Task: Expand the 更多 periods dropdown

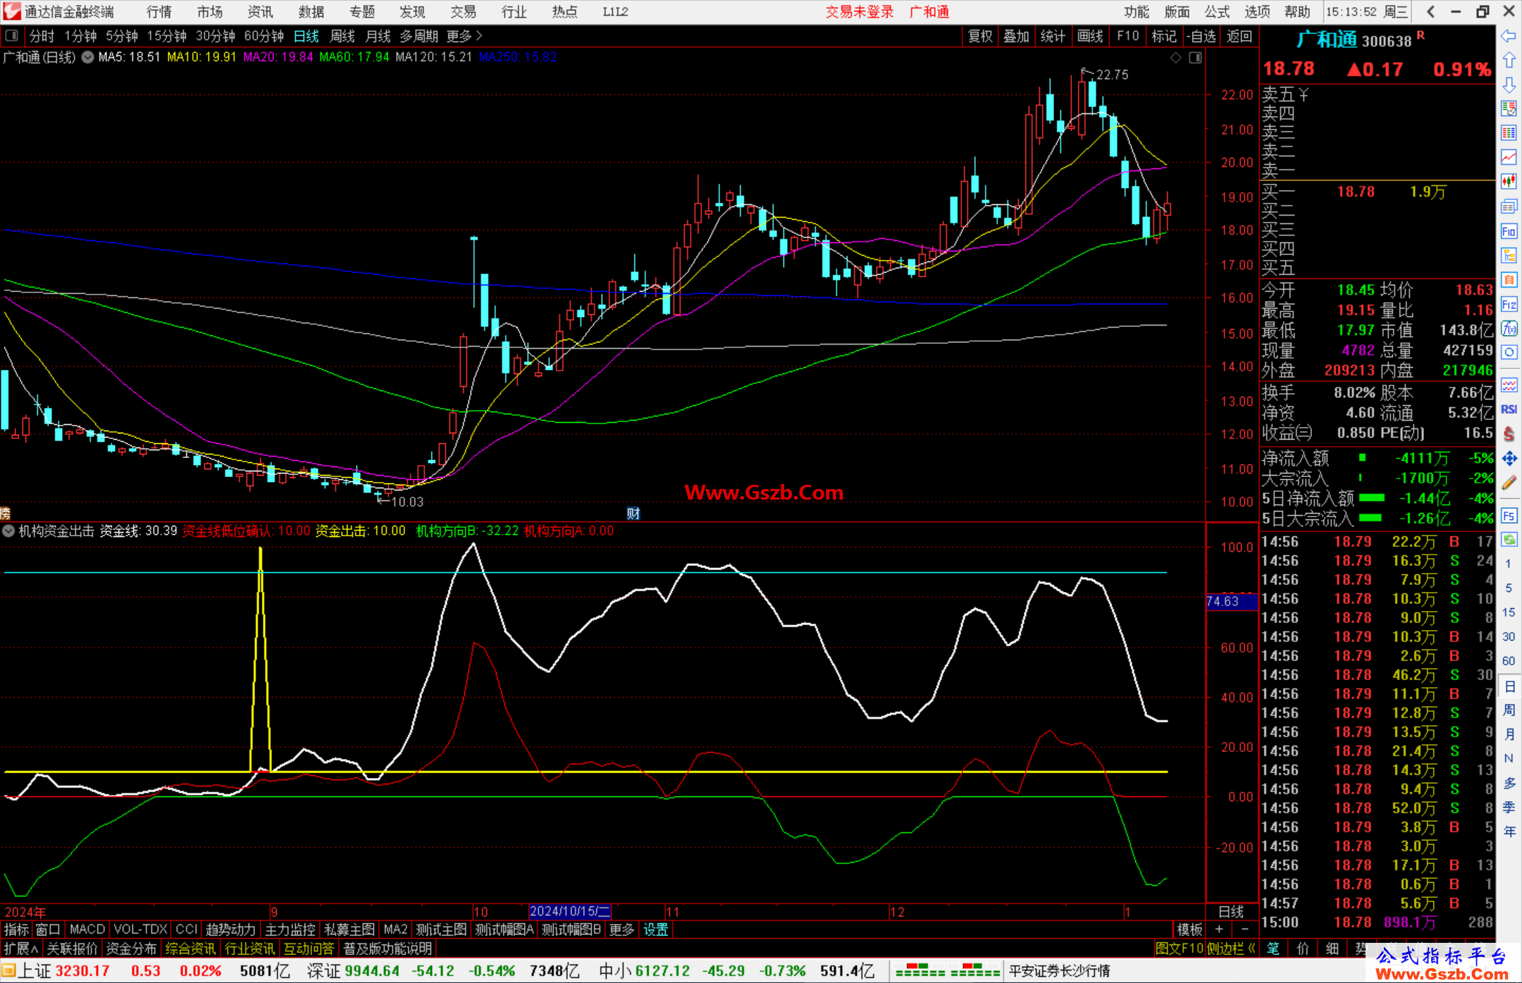Action: coord(464,36)
